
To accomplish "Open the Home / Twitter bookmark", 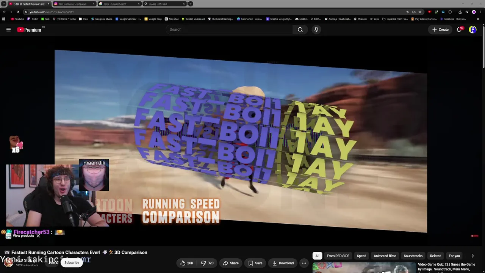I will (64, 19).
